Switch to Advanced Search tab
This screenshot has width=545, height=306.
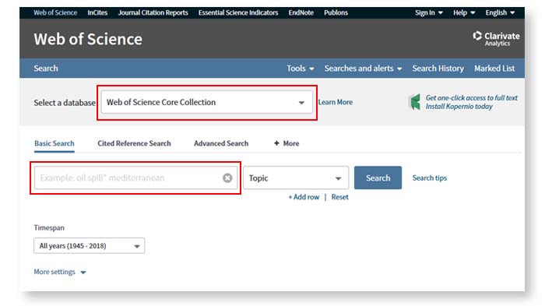[x=221, y=143]
